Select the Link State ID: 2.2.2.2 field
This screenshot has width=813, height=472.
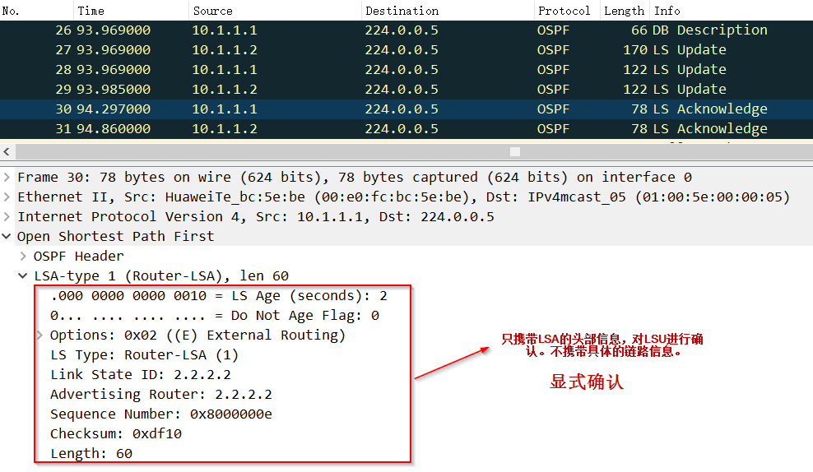[x=141, y=375]
